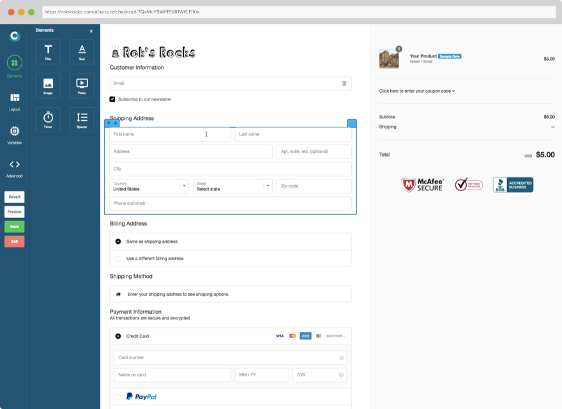562x409 pixels.
Task: Open the Layout panel in the sidebar
Action: 13,101
